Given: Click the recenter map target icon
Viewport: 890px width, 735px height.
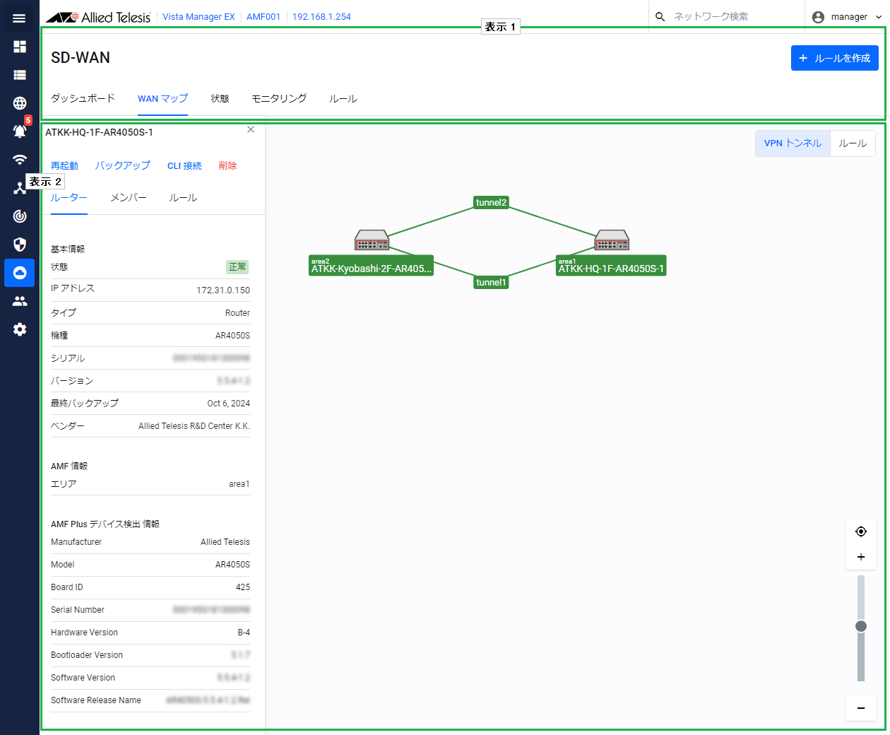Looking at the screenshot, I should 860,531.
